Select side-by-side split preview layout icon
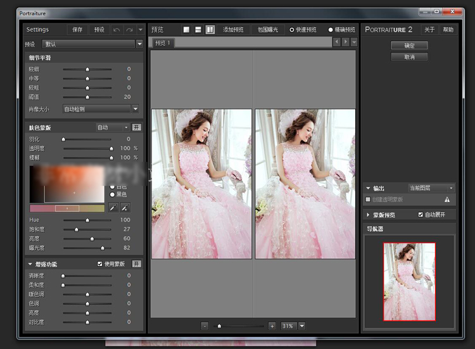This screenshot has width=475, height=349. coord(210,30)
